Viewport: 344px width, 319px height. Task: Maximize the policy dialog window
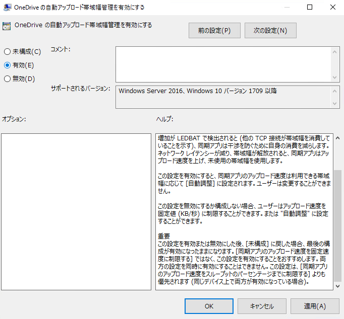tap(310, 7)
